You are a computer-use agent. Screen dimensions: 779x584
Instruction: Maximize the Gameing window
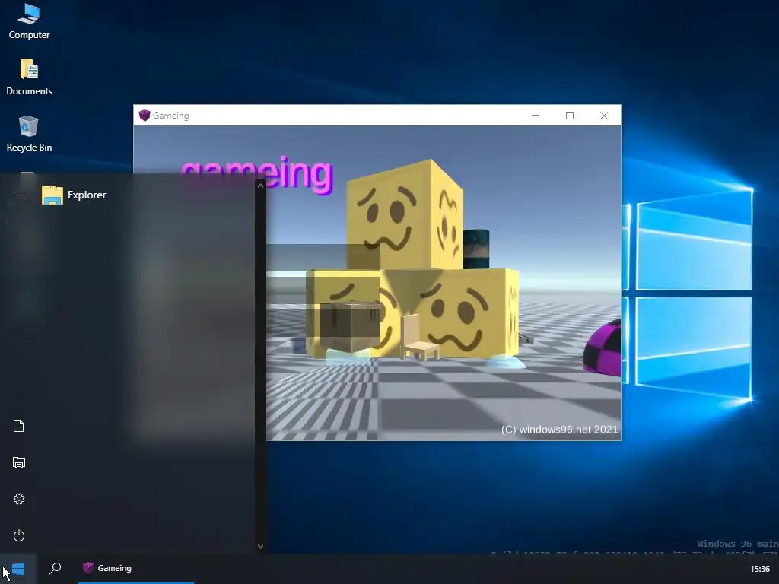tap(570, 116)
